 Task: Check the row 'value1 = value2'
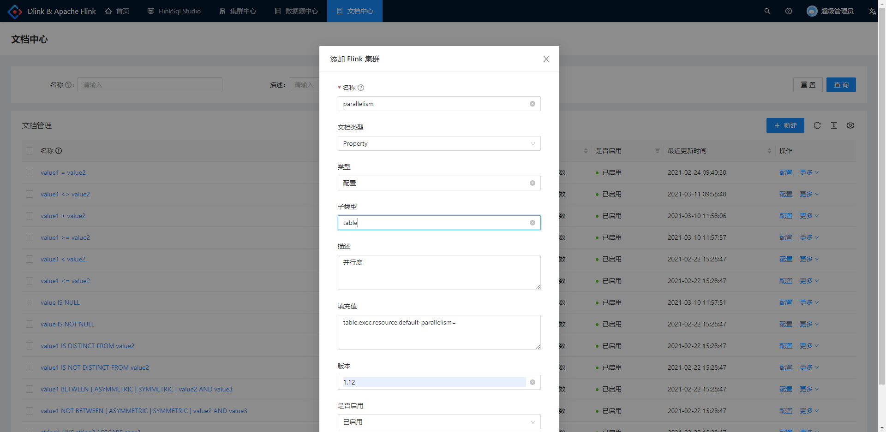[x=30, y=172]
